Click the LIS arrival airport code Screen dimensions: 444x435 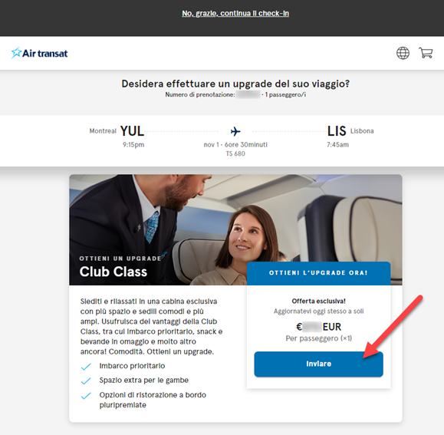[x=337, y=131]
